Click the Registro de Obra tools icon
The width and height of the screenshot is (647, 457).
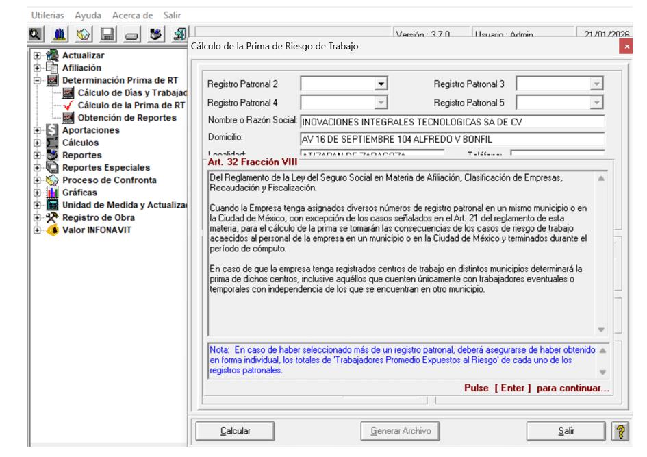[52, 217]
